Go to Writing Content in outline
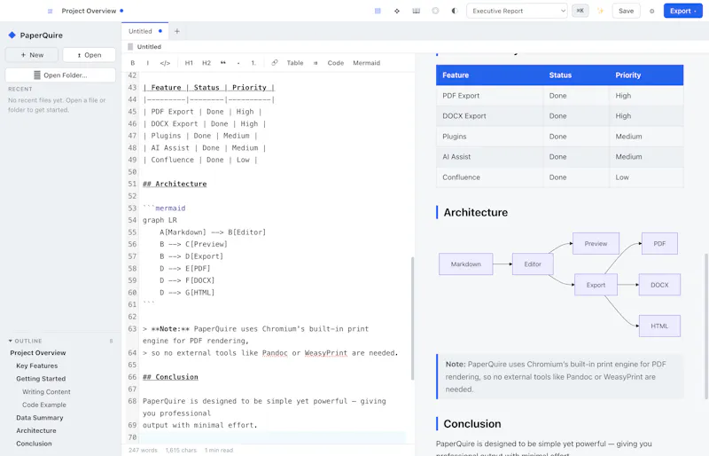 tap(46, 392)
